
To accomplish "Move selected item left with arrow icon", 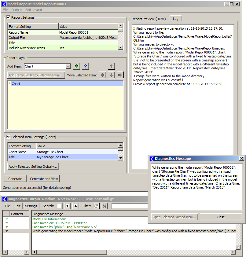I will coord(102,75).
